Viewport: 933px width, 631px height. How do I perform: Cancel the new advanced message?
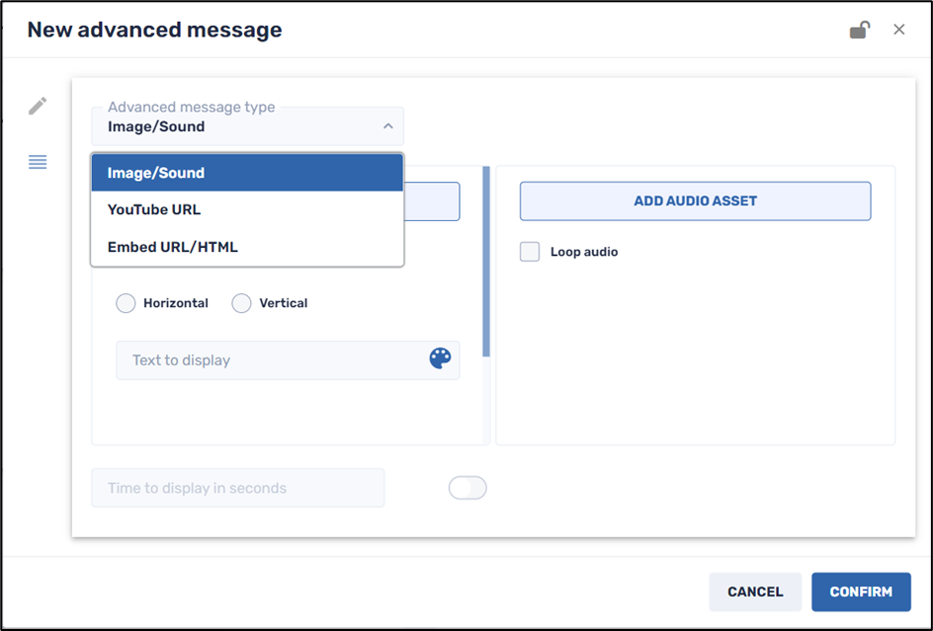click(754, 592)
